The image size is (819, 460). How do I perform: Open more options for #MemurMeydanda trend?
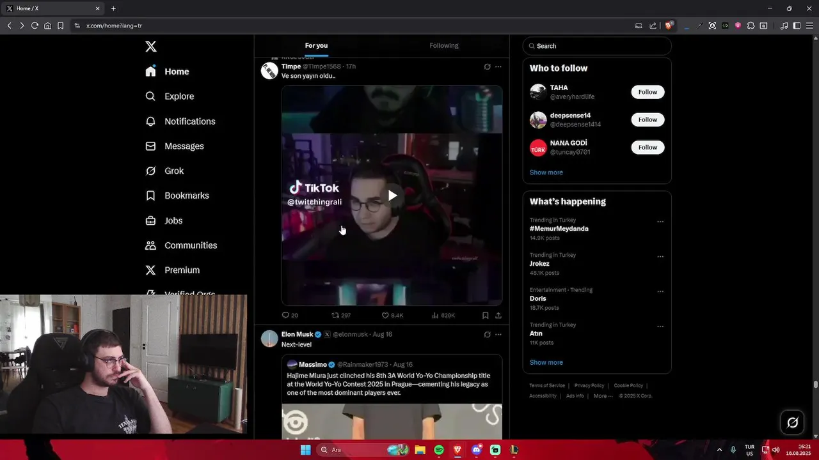pos(660,222)
